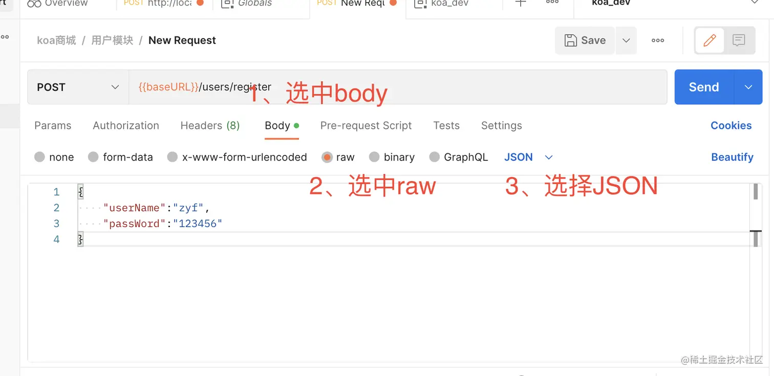Open the Cookies manager link
774x376 pixels.
(731, 125)
